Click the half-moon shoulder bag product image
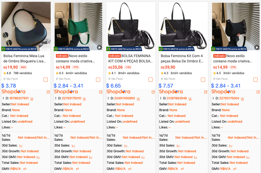 pyautogui.click(x=26, y=26)
